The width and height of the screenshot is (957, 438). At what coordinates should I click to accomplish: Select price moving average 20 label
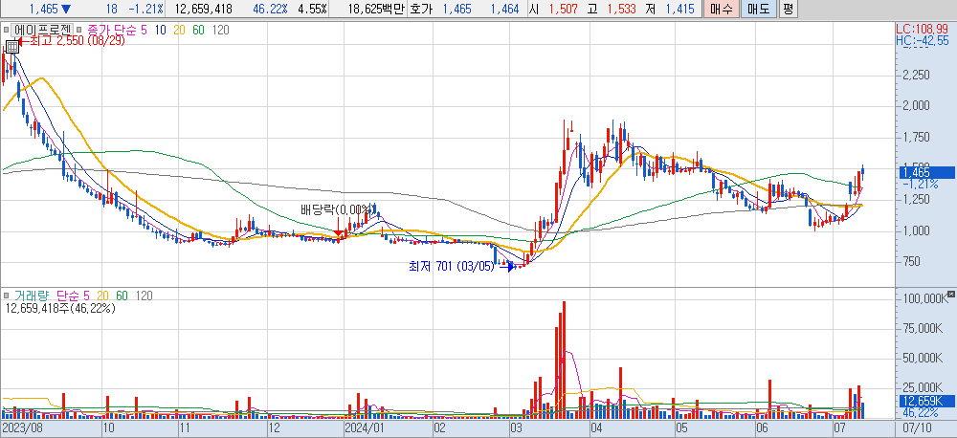[x=180, y=30]
